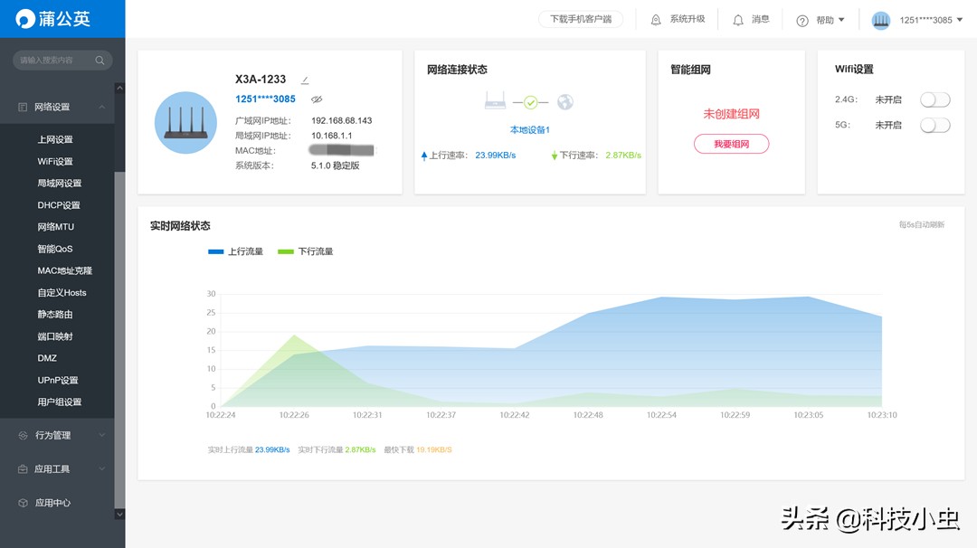The height and width of the screenshot is (548, 977).
Task: Enable the 2.4G WiFi switch
Action: (x=934, y=99)
